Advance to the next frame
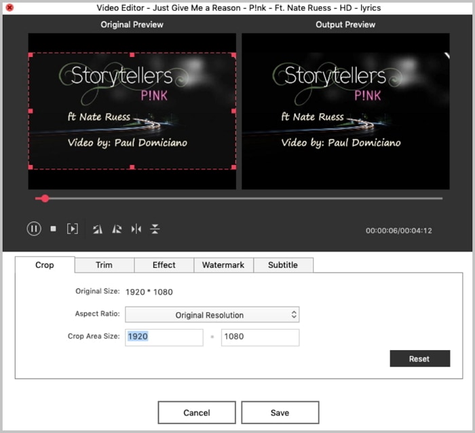Screen dimensions: 475x433 (x=73, y=228)
